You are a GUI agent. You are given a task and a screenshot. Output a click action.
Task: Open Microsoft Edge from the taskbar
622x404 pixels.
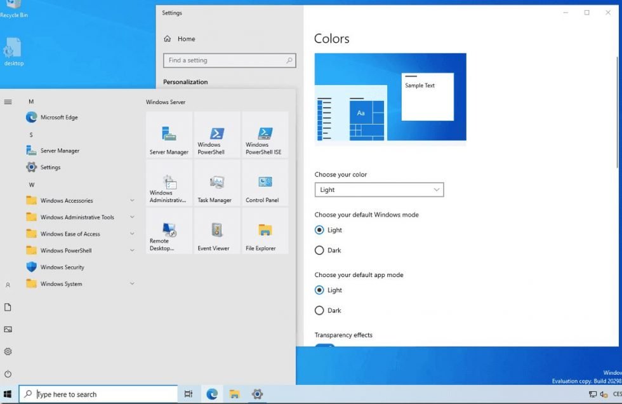[211, 394]
